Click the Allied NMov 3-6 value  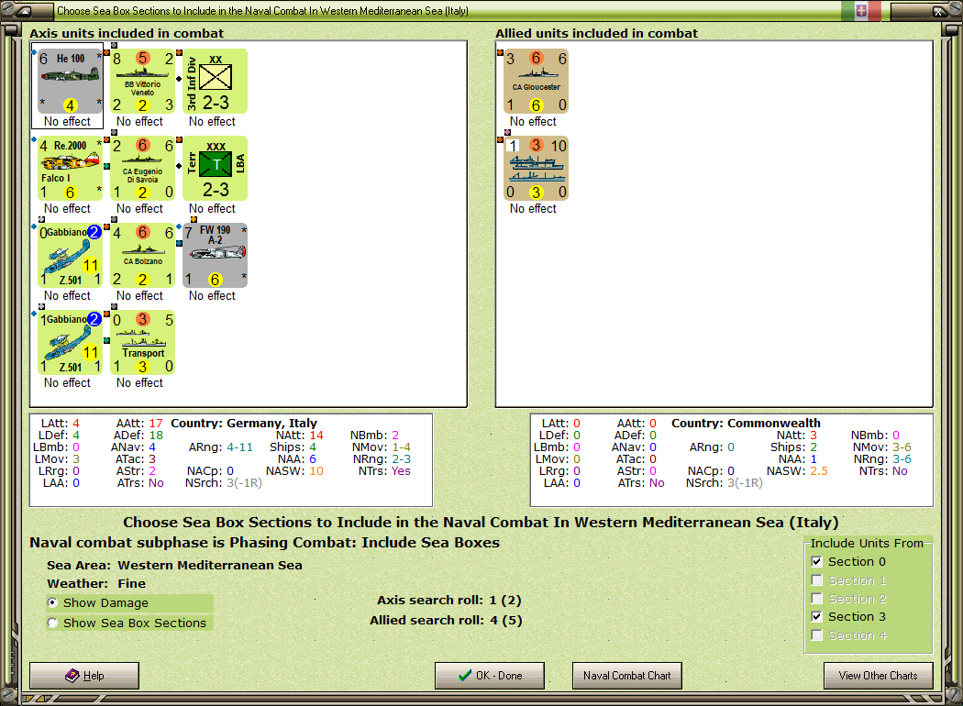pos(902,447)
